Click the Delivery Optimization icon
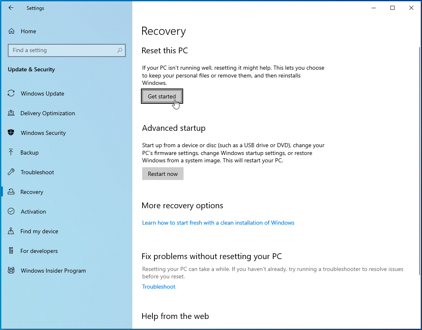The image size is (422, 330). click(x=11, y=113)
